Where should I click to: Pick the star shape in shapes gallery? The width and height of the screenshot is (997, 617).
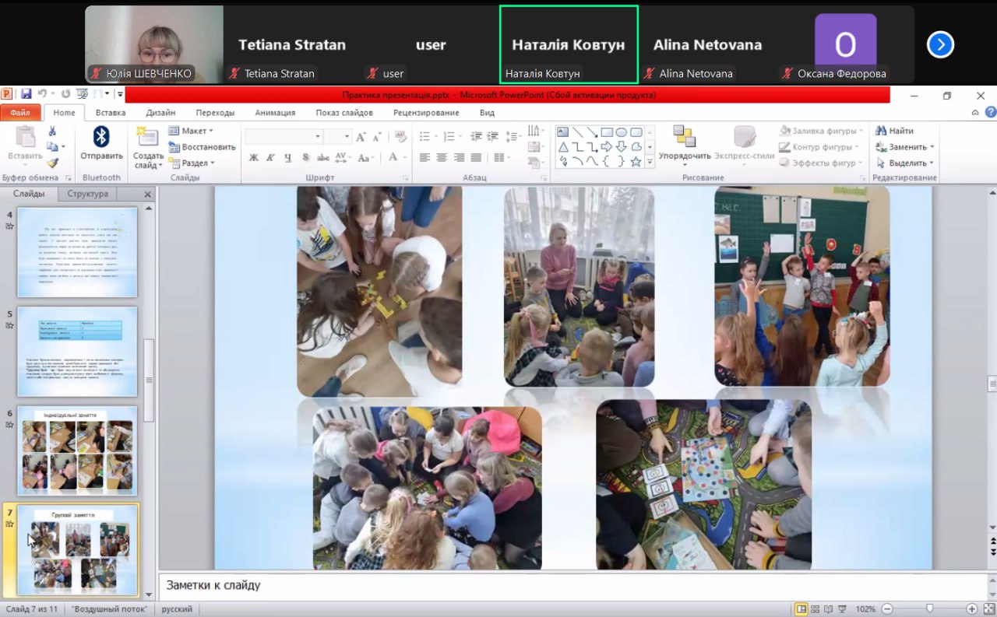click(636, 162)
